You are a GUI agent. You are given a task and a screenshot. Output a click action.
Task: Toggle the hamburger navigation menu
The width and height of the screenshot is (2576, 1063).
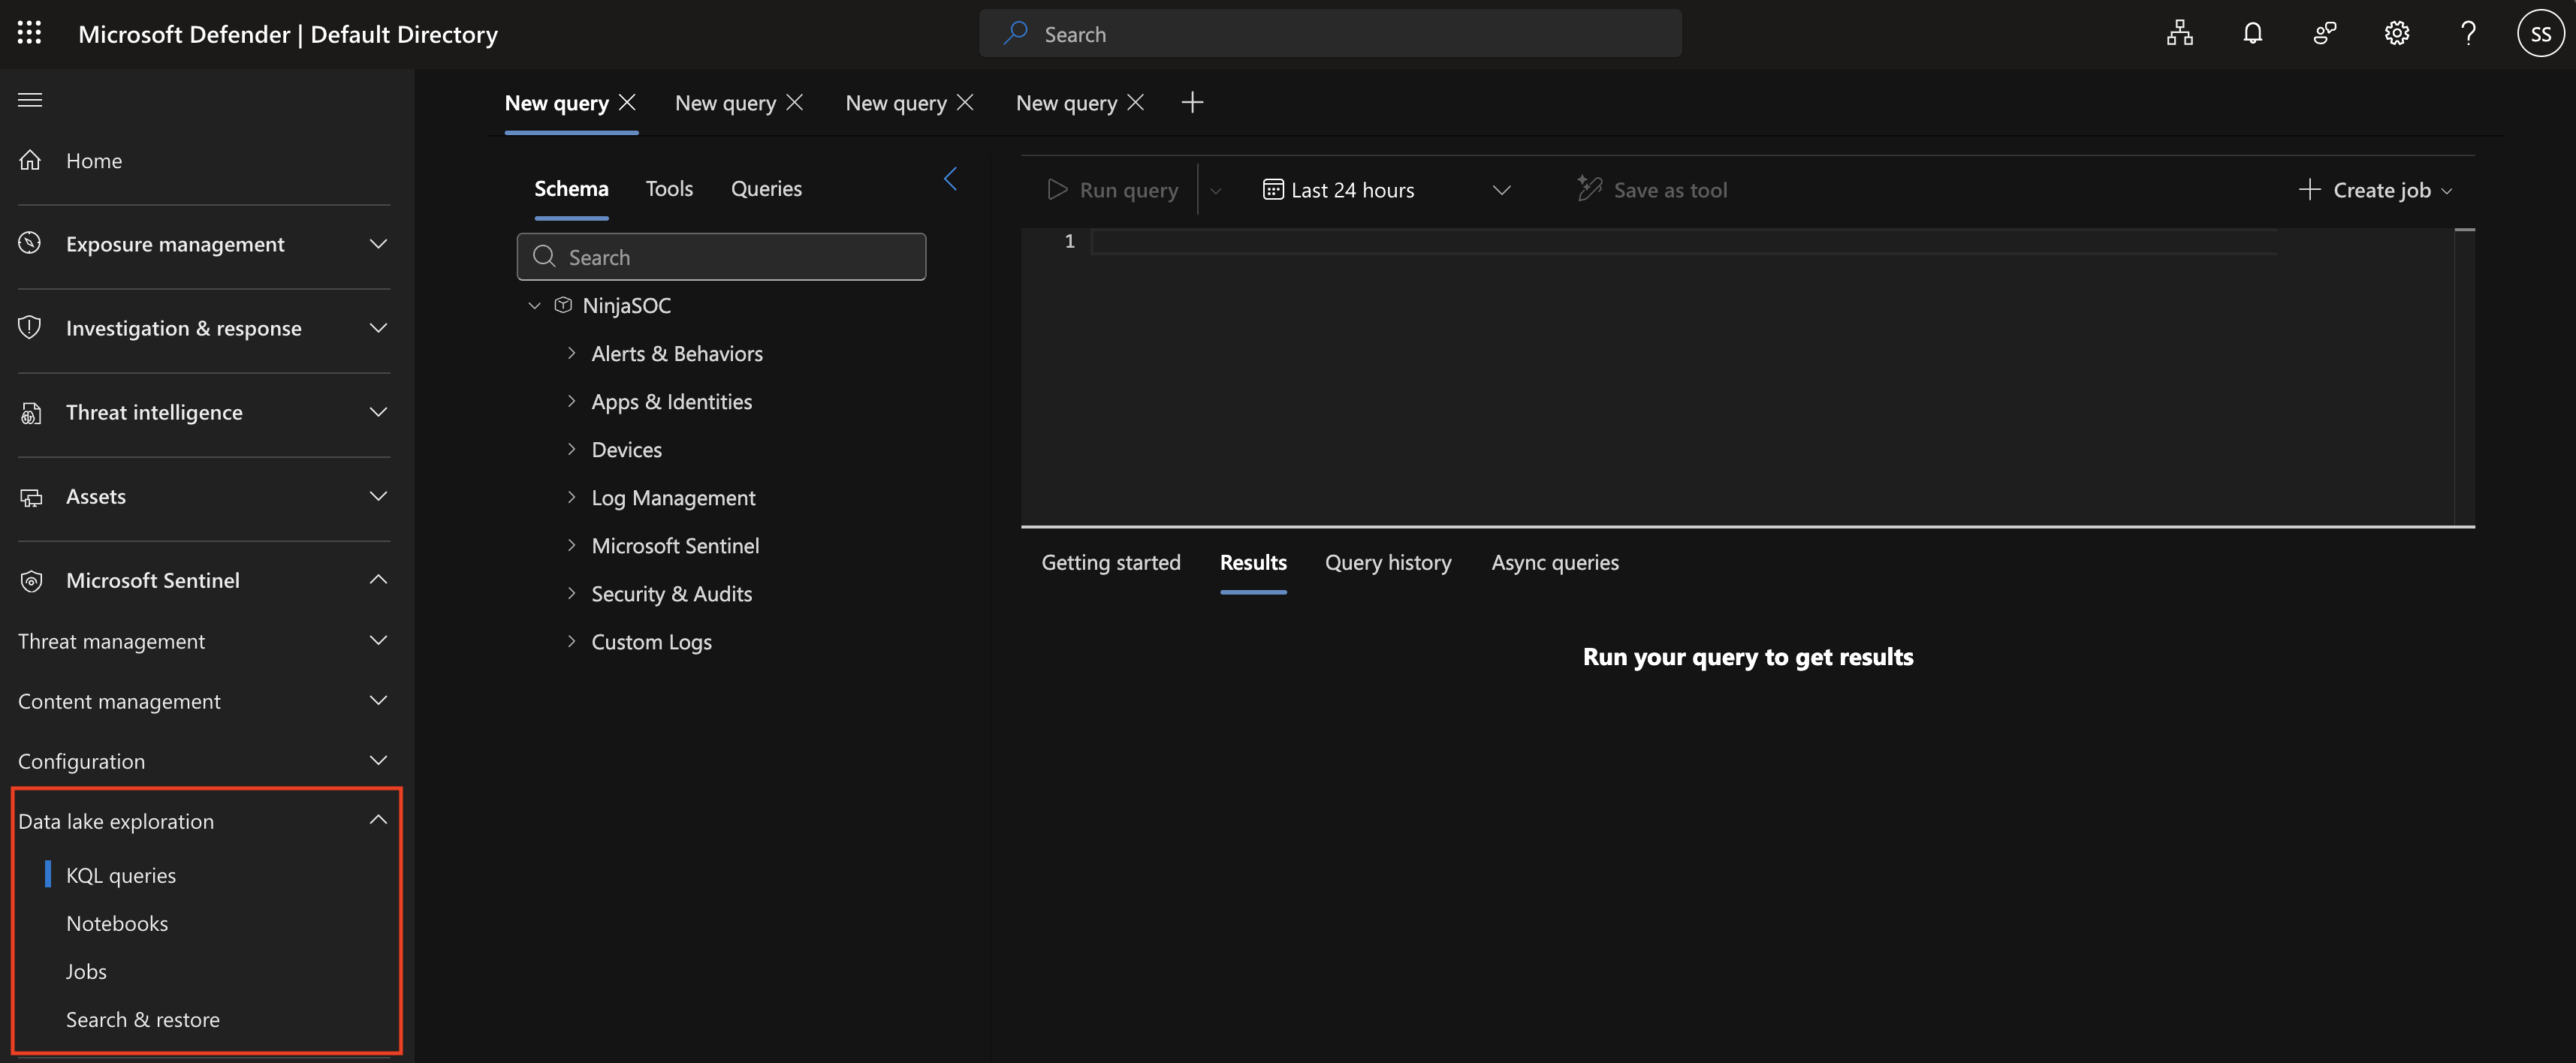point(30,99)
